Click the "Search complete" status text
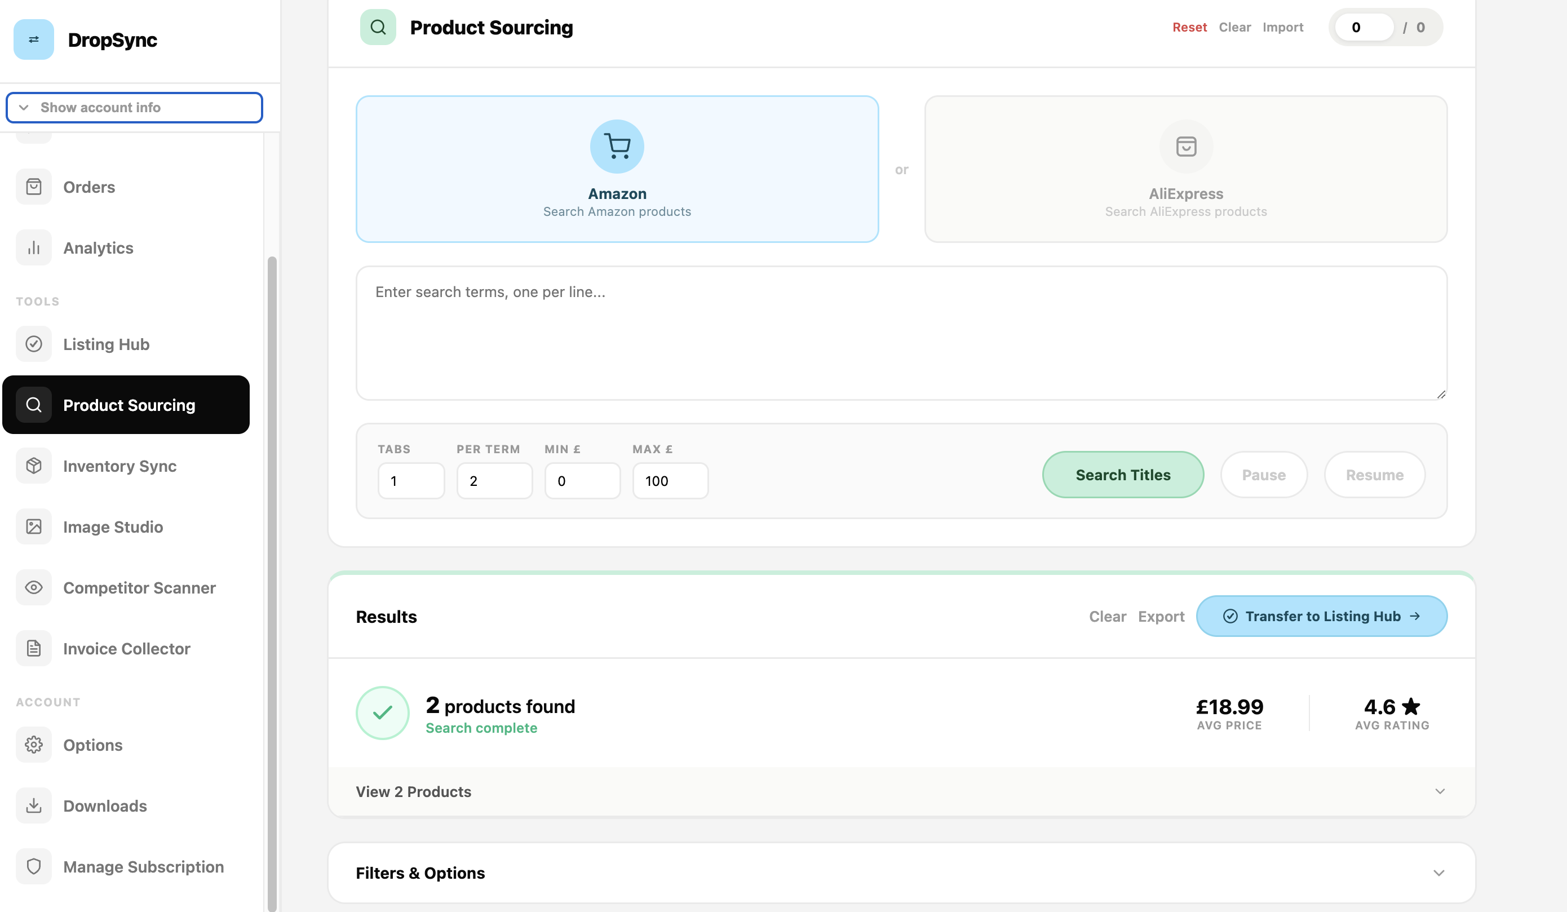 481,728
